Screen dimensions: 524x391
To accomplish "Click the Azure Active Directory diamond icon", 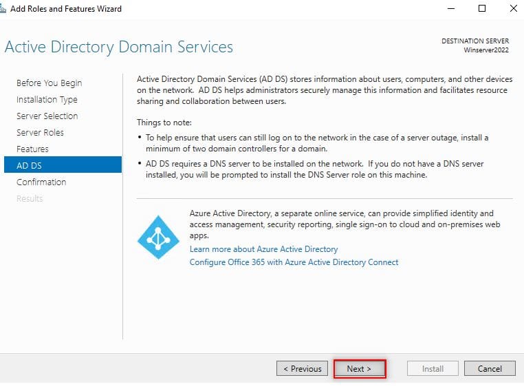I will coord(158,237).
